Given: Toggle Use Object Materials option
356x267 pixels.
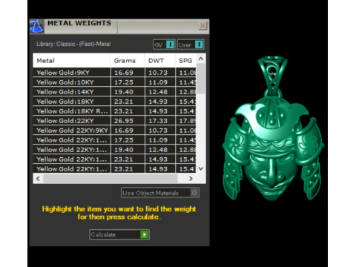Looking at the screenshot, I should (x=160, y=193).
